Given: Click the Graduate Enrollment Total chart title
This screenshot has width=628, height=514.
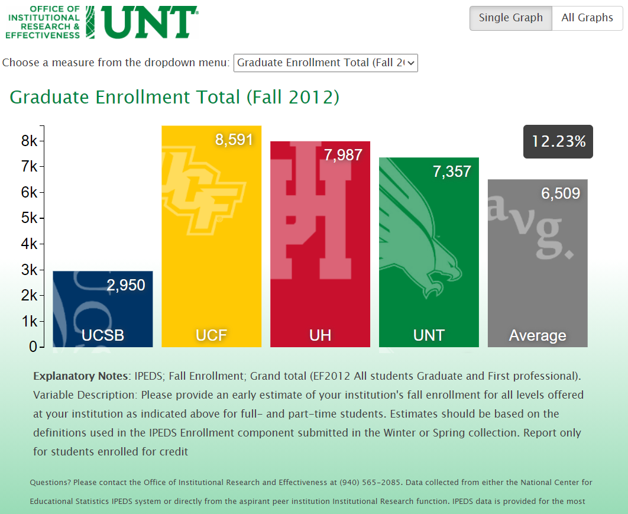Looking at the screenshot, I should (174, 97).
